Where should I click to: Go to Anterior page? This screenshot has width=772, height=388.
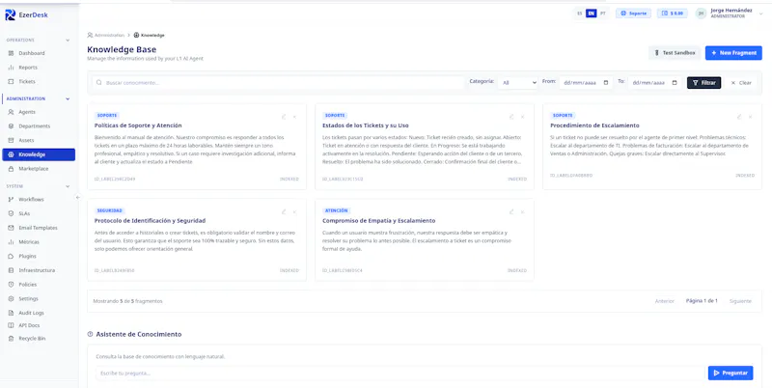coord(664,301)
